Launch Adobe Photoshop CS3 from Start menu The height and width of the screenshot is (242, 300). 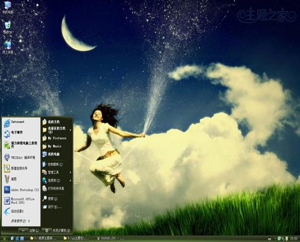(x=21, y=190)
